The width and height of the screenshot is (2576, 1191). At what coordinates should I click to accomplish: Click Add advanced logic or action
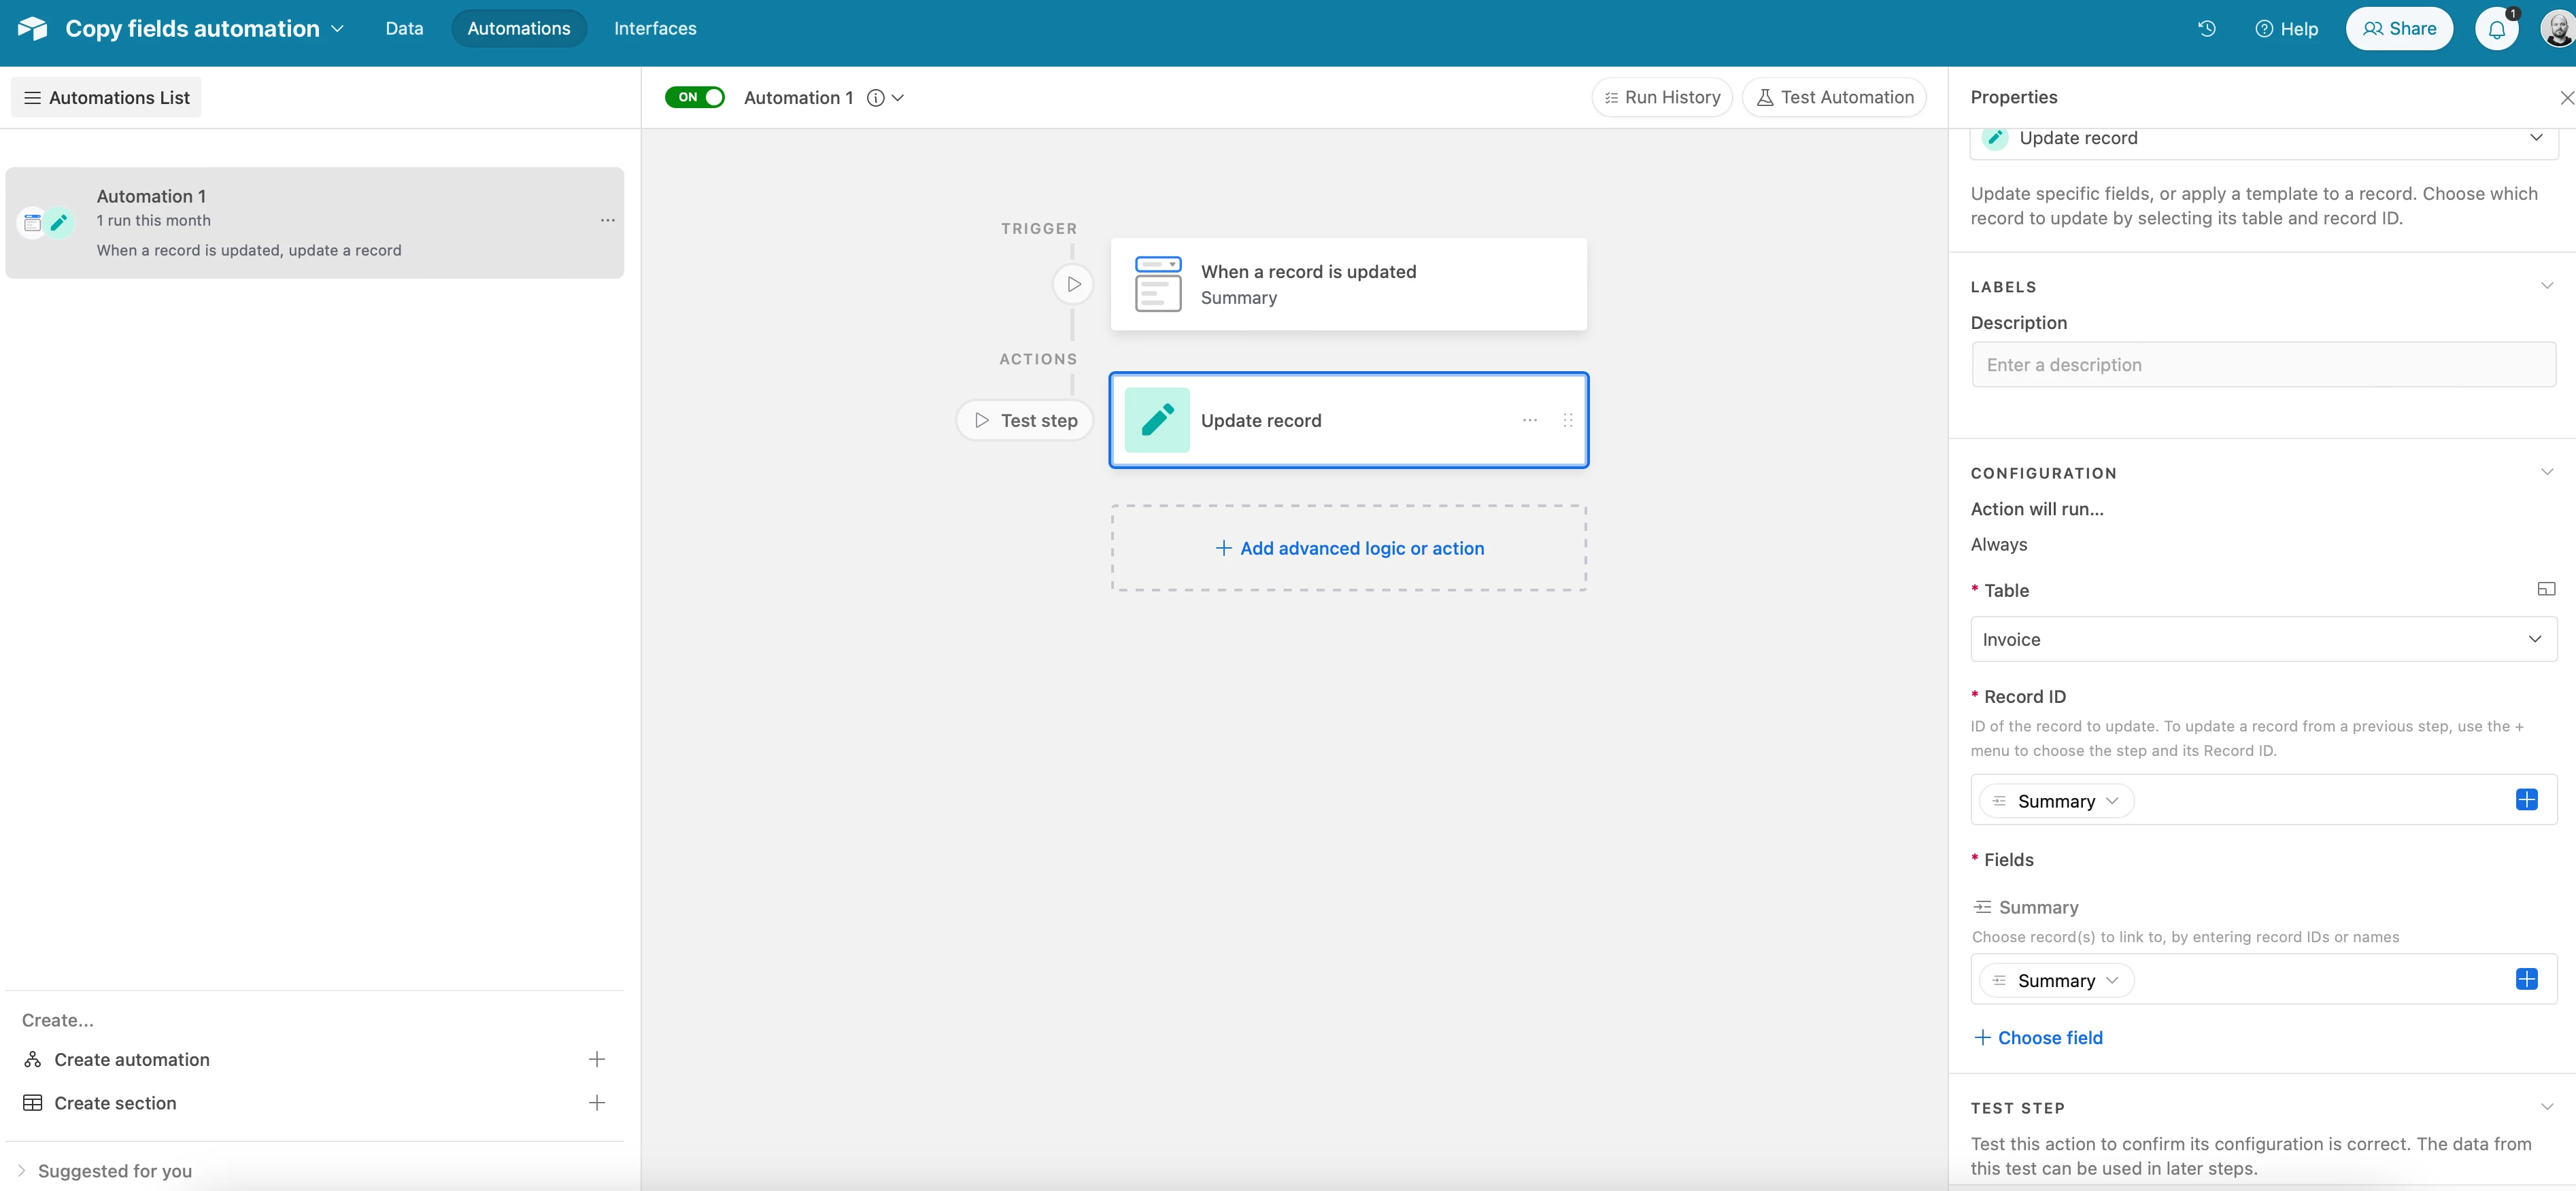click(1349, 548)
